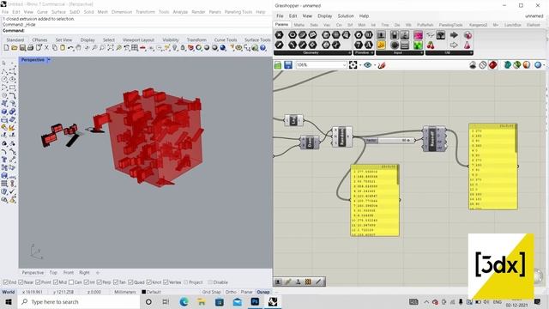Expand the Input section of Params tab
Screen dimensions: 549x309
pyautogui.click(x=400, y=52)
